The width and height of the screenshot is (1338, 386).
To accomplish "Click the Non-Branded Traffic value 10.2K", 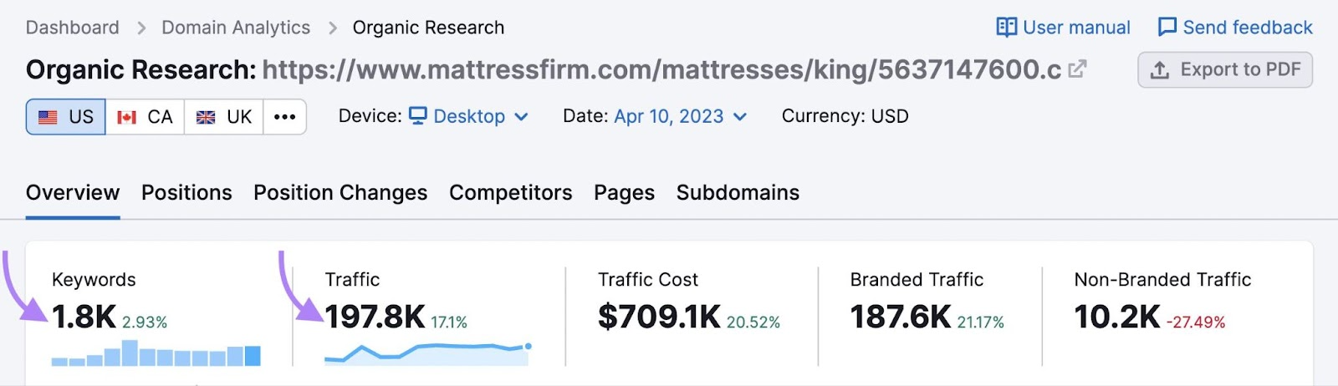I will [x=1117, y=317].
